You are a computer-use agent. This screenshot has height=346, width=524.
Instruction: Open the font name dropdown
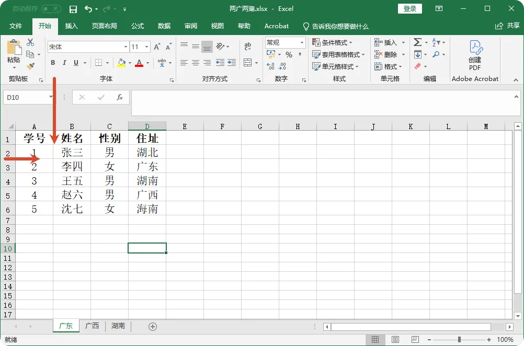tap(126, 47)
